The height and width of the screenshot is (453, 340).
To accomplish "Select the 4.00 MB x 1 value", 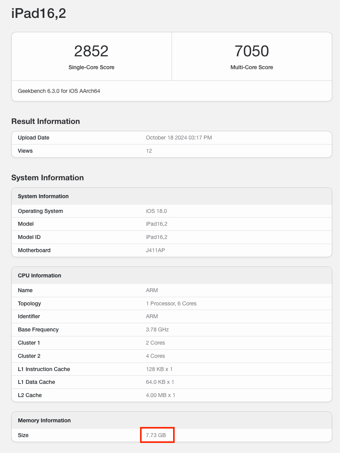I will 161,396.
